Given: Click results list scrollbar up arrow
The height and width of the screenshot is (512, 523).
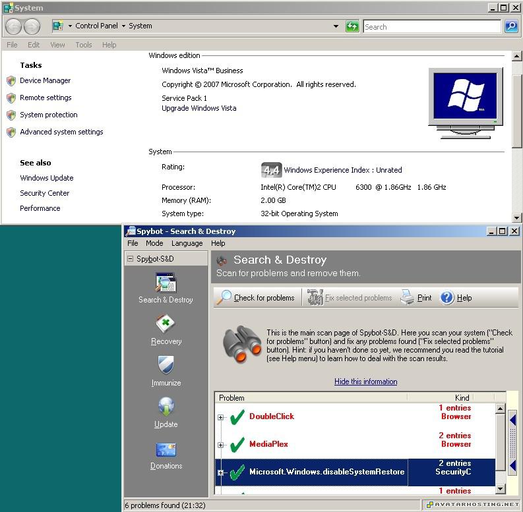Looking at the screenshot, I should tap(500, 409).
